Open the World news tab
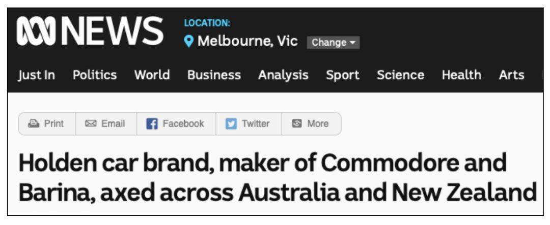 click(152, 75)
